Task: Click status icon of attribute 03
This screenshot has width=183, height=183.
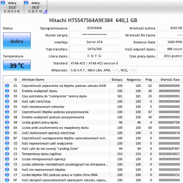Action: tap(7, 96)
